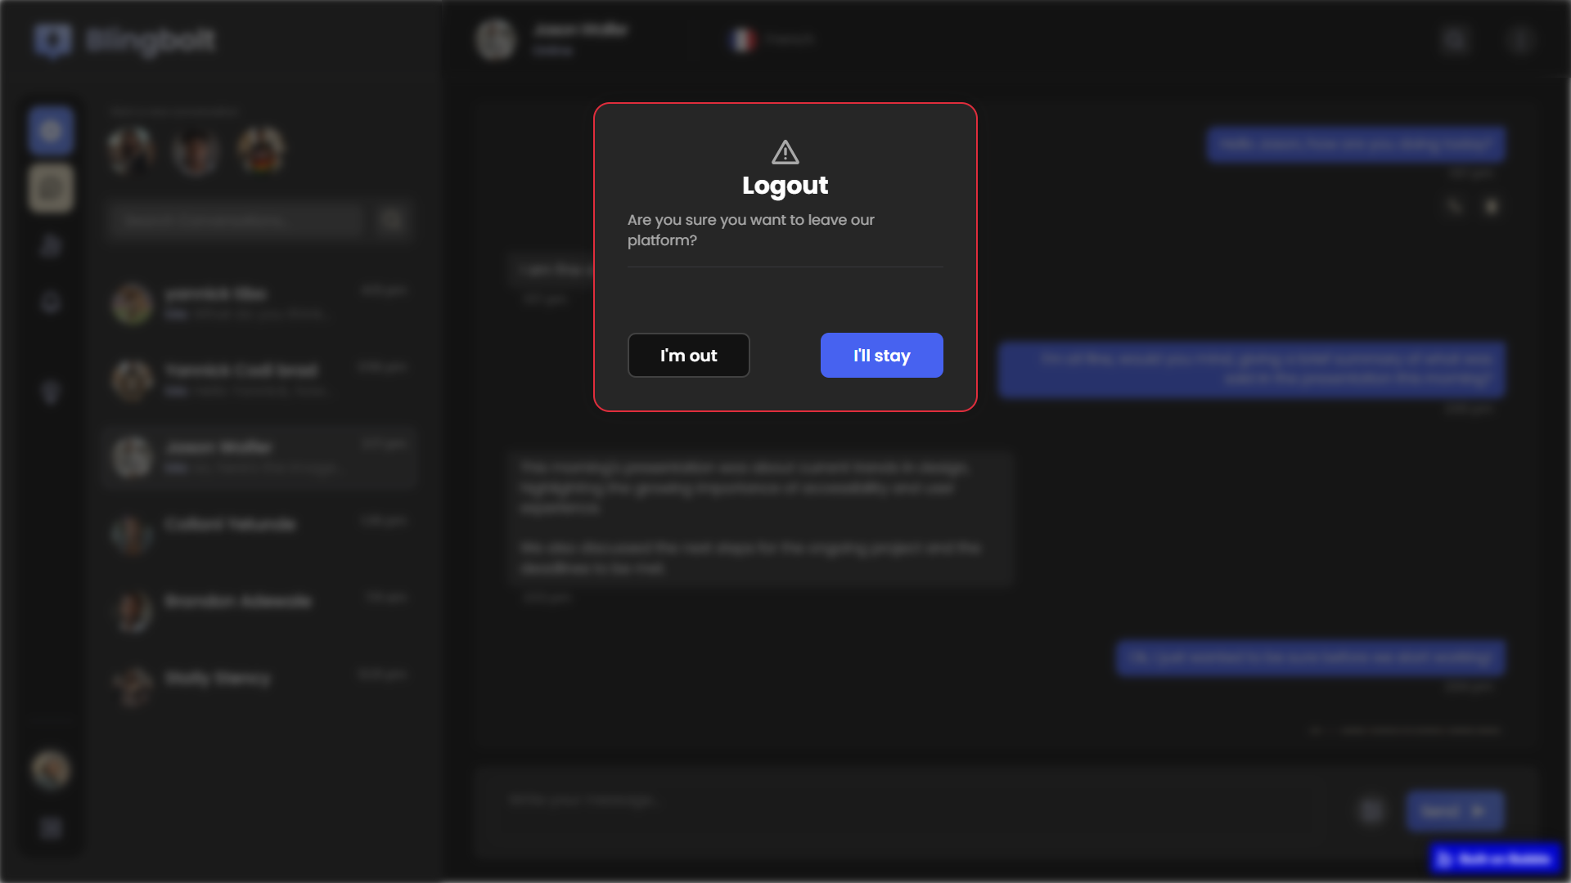Open the Blingbolt logo in top-left corner

tap(124, 40)
